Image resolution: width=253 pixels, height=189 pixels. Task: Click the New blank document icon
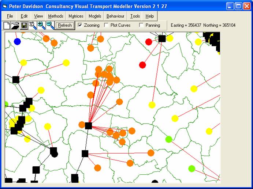7,26
